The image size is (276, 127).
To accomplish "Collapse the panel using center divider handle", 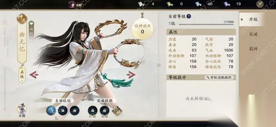I will tap(159, 65).
